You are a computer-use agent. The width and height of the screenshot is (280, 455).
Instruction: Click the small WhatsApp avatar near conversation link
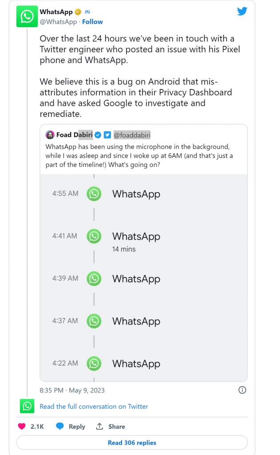27,406
